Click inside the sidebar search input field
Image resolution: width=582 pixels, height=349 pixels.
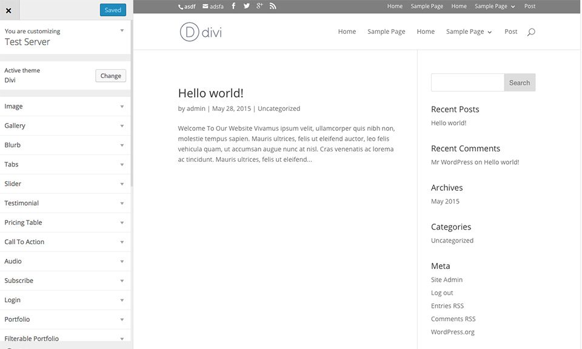pyautogui.click(x=467, y=82)
